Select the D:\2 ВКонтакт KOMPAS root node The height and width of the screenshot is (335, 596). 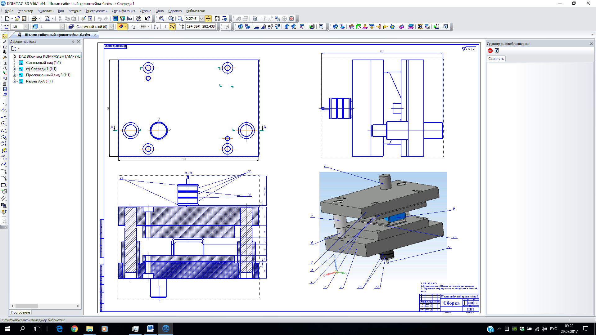(x=49, y=56)
